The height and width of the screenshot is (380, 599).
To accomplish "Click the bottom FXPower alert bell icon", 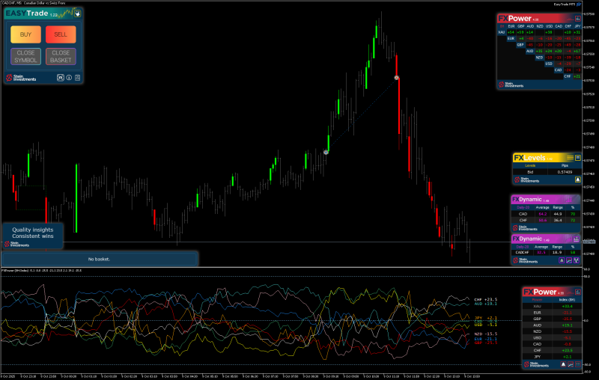I will click(563, 364).
